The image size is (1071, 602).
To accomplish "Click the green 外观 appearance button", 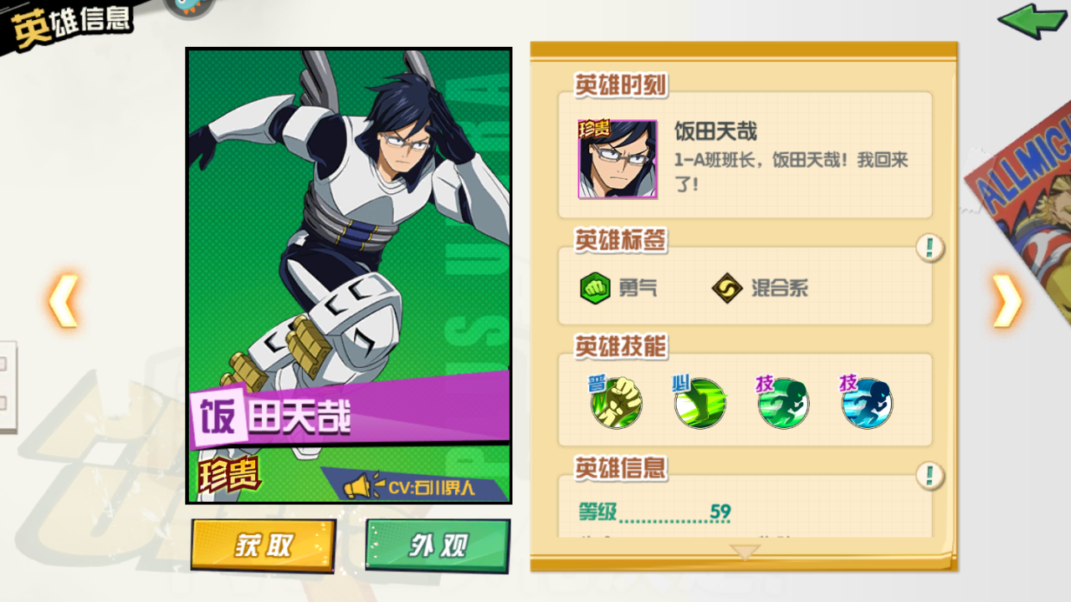I will point(438,545).
